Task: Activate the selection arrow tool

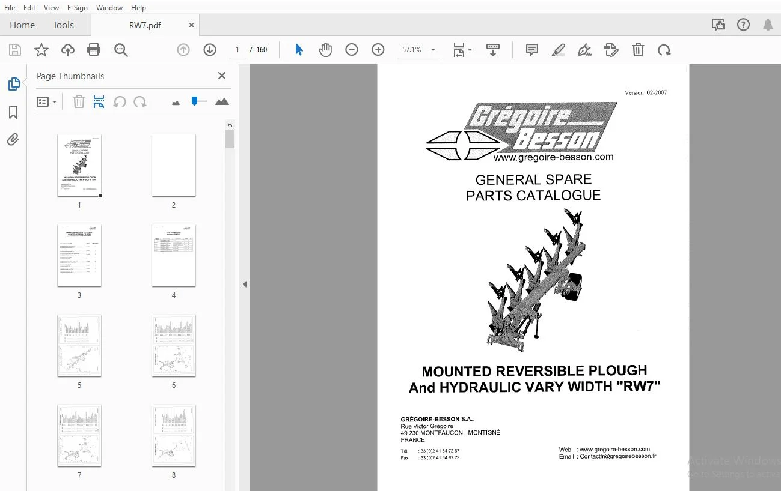Action: (x=299, y=50)
